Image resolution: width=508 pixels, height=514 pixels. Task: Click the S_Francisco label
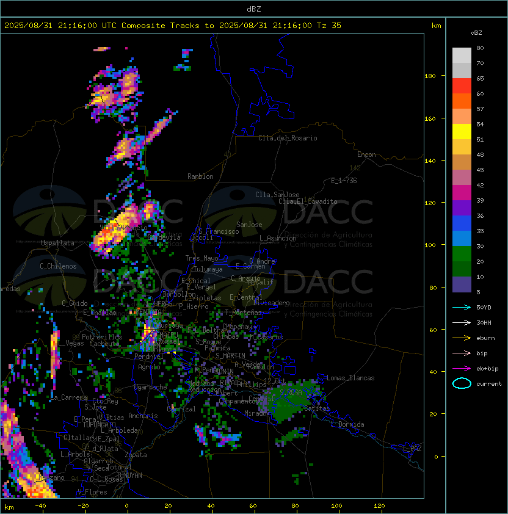click(x=219, y=231)
